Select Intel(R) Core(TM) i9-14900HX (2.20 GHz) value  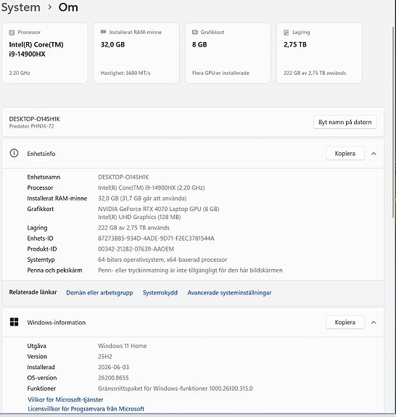[x=152, y=188]
